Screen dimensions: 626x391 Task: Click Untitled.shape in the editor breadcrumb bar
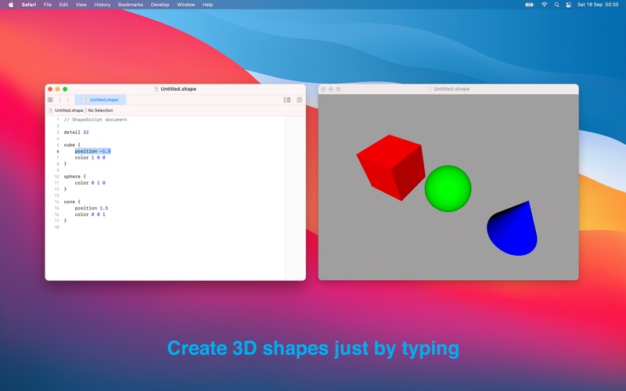(69, 110)
